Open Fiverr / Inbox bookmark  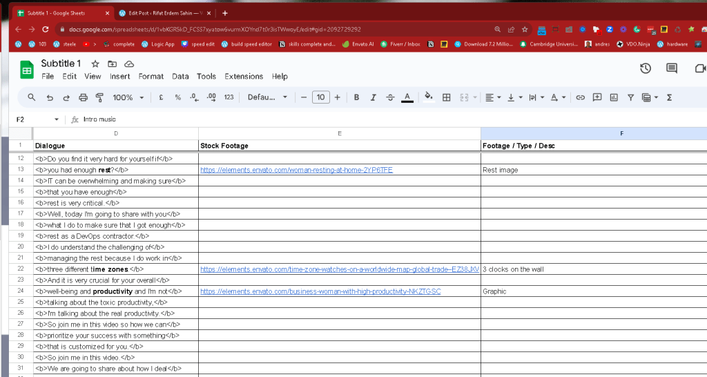[x=400, y=44]
